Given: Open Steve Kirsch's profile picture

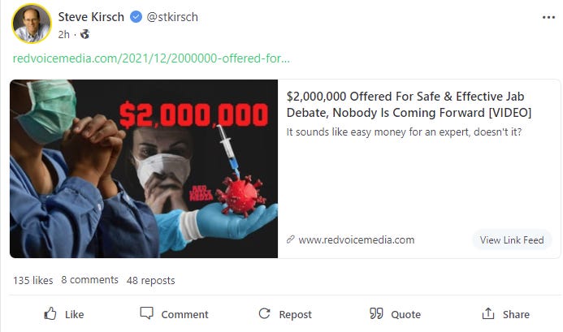Looking at the screenshot, I should (32, 24).
